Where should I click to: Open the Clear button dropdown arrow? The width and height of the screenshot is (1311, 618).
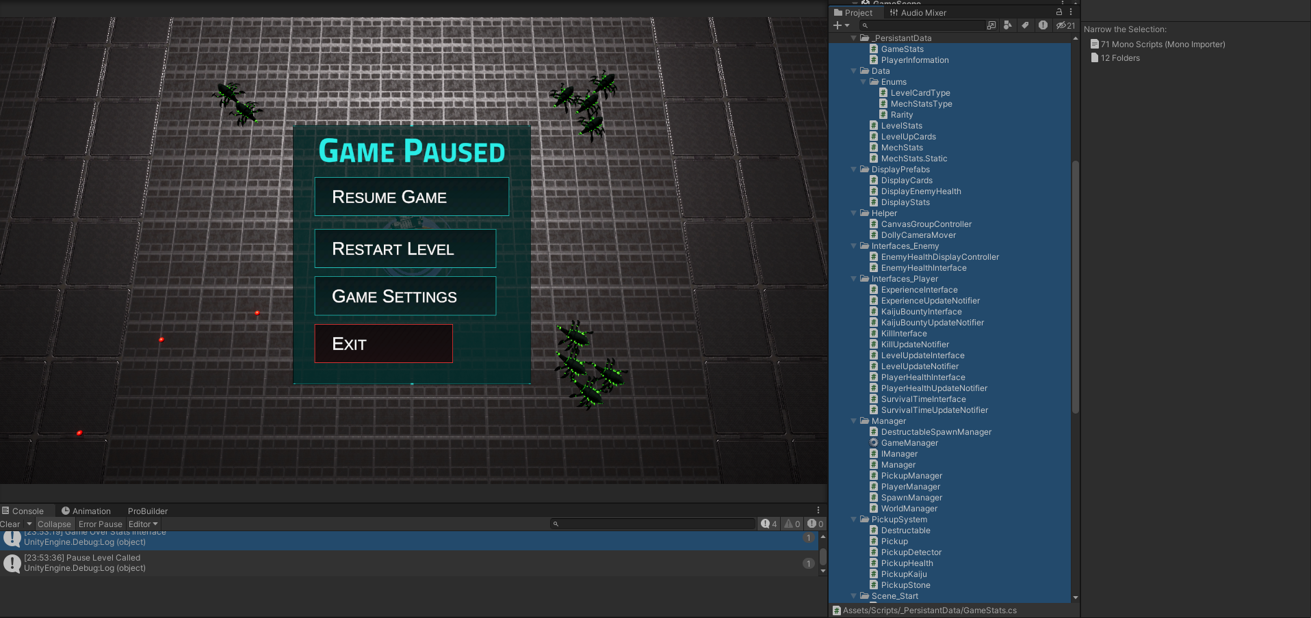tap(29, 524)
